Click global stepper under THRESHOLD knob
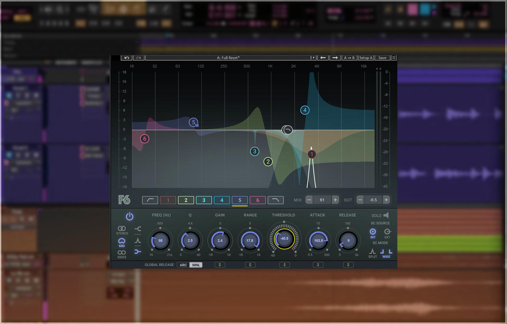507x324 pixels. pyautogui.click(x=284, y=265)
